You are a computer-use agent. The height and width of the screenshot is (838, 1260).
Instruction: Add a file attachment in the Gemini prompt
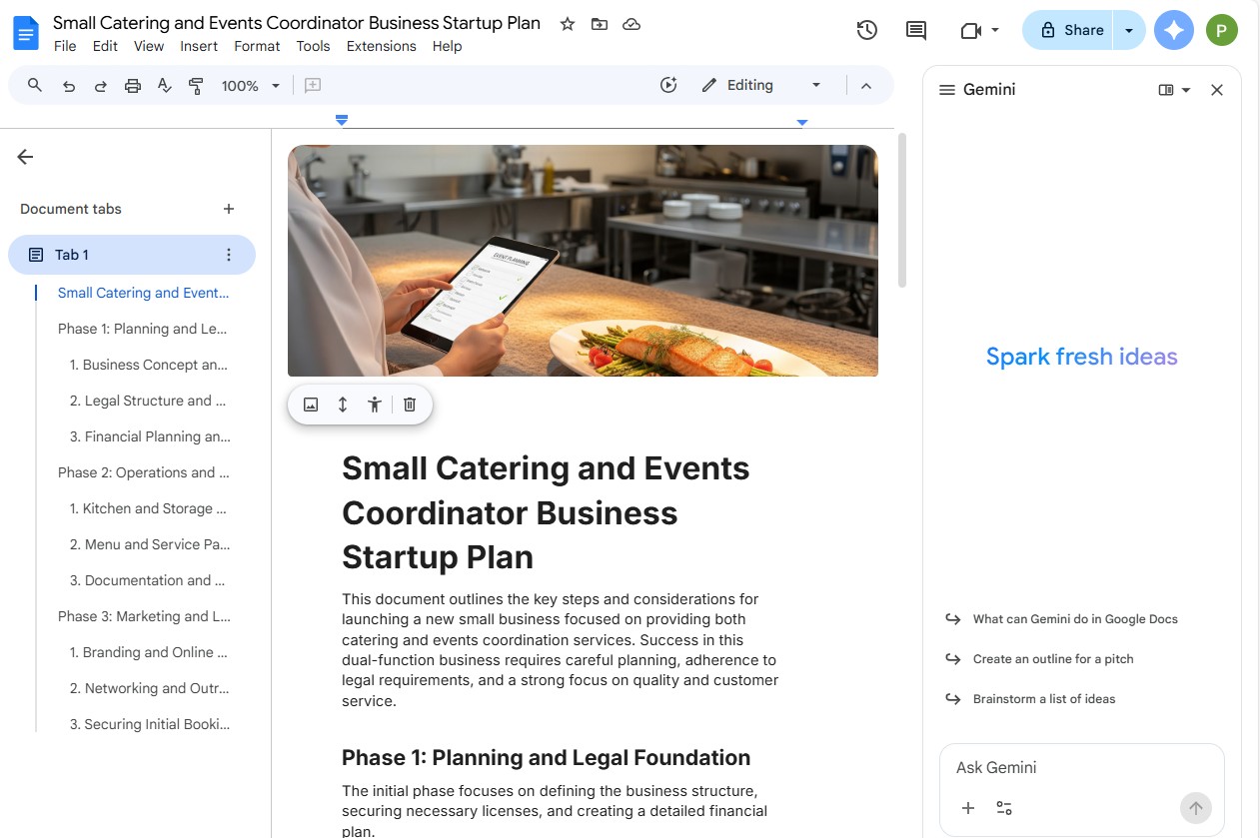click(967, 807)
